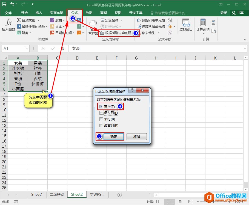The height and width of the screenshot is (205, 249).
Task: Click the Save icon in the title bar
Action: coord(4,4)
